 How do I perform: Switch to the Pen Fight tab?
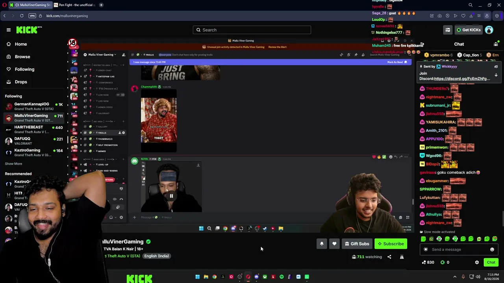point(74,5)
